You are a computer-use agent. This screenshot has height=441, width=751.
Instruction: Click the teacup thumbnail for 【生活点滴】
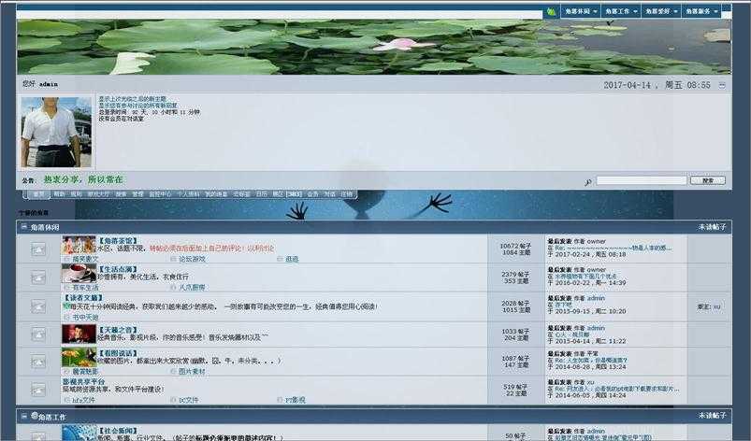tap(79, 273)
